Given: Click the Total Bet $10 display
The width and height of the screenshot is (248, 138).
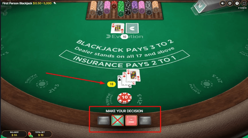Looking at the screenshot, I should coord(40,134).
